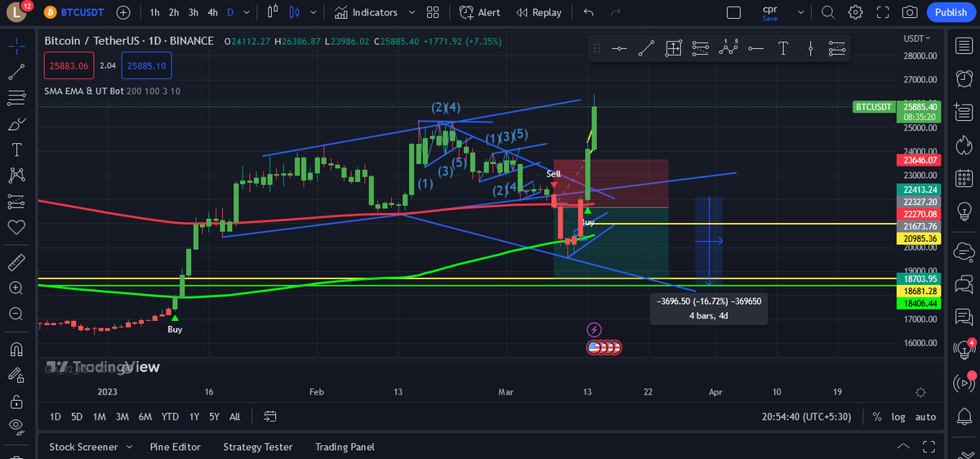Screen dimensions: 980x459
Task: Expand the indicators favorites dropdown chevron
Action: click(412, 12)
